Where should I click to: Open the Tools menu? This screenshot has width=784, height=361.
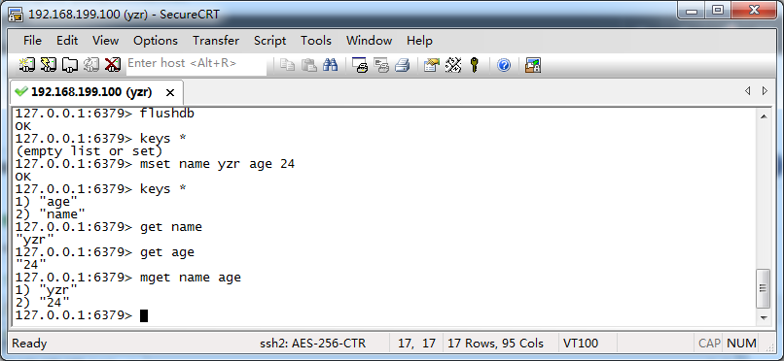click(x=316, y=41)
